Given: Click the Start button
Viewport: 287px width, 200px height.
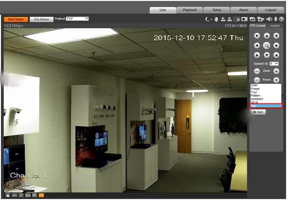Looking at the screenshot, I should pos(258,112).
